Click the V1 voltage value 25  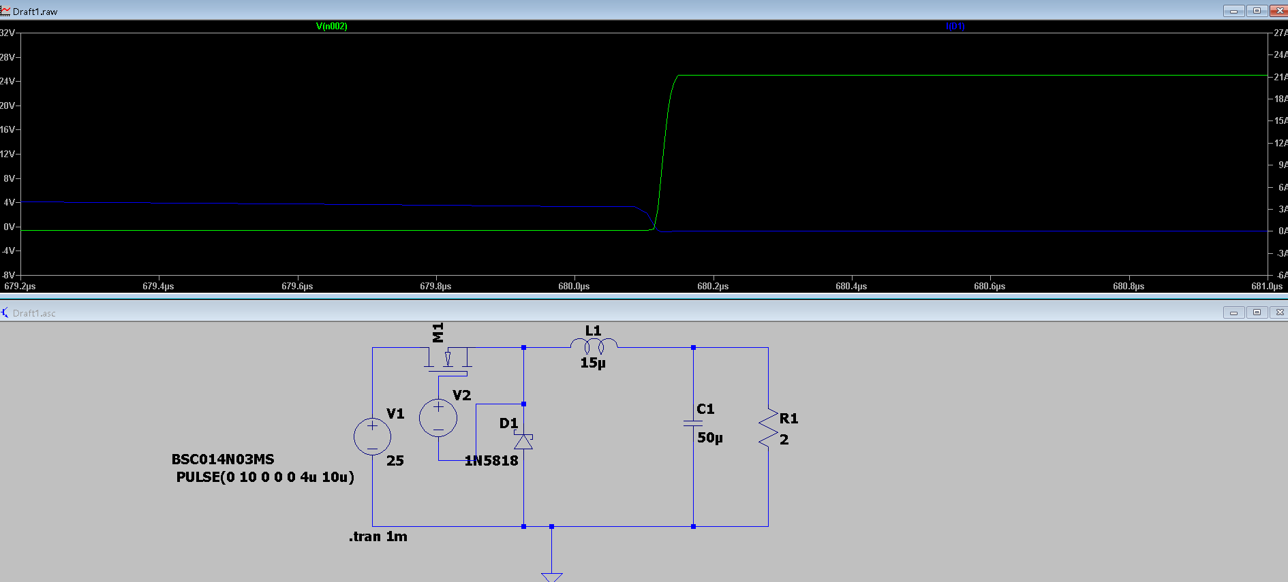pyautogui.click(x=395, y=461)
